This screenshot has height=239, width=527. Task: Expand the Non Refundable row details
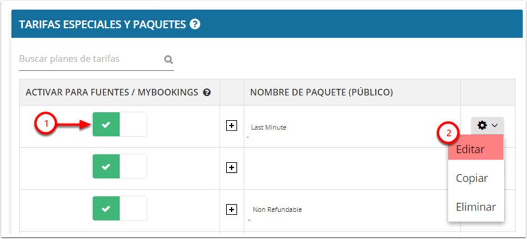tap(231, 209)
